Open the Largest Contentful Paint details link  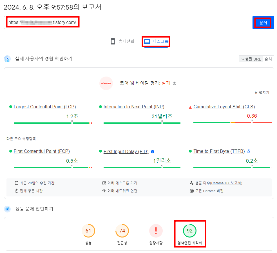pyautogui.click(x=45, y=107)
